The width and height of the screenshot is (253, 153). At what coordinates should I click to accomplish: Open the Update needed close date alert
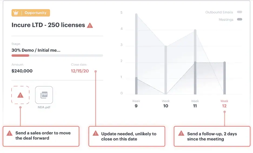127,136
